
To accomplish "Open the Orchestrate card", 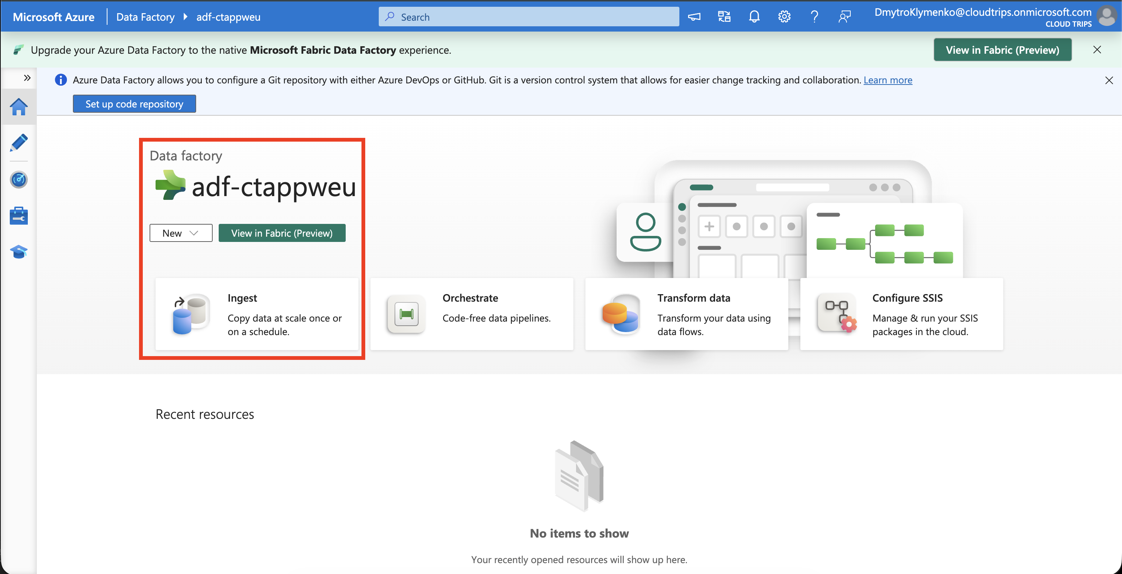I will 472,314.
